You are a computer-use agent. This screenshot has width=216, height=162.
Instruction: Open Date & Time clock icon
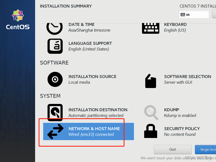click(x=55, y=29)
